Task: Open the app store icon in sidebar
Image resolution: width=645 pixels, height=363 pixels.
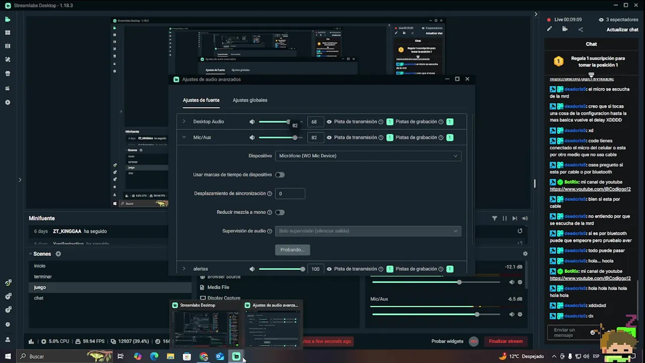Action: pos(8,74)
